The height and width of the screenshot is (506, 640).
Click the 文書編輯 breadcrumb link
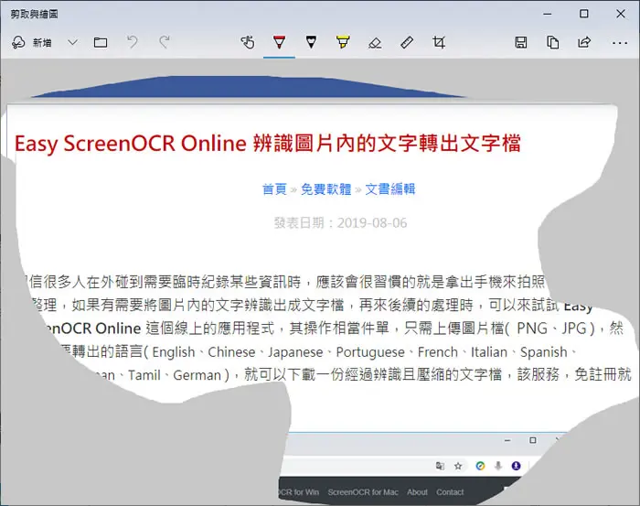tap(390, 189)
